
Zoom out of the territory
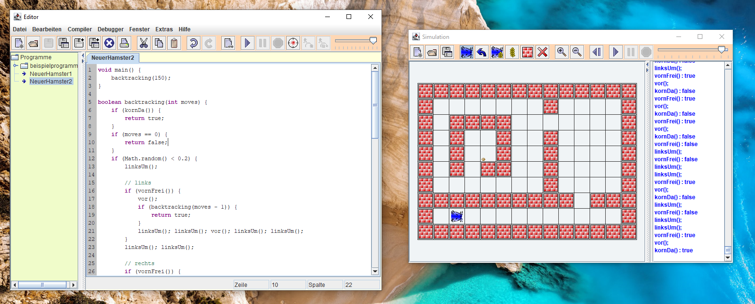(577, 52)
